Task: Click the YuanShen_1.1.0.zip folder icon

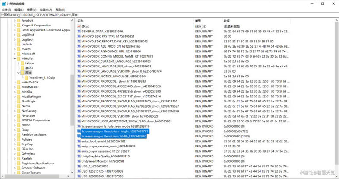Action: point(26,77)
